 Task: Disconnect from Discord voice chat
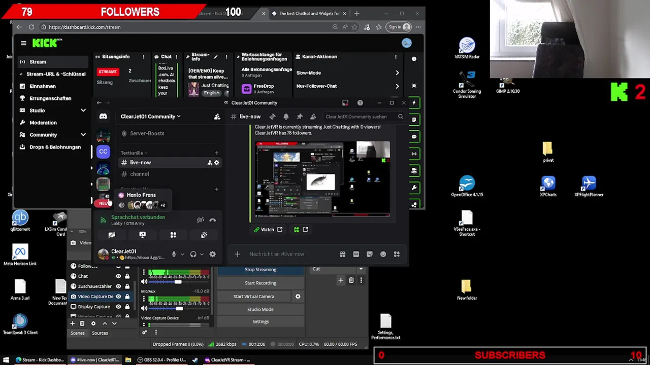(x=212, y=220)
